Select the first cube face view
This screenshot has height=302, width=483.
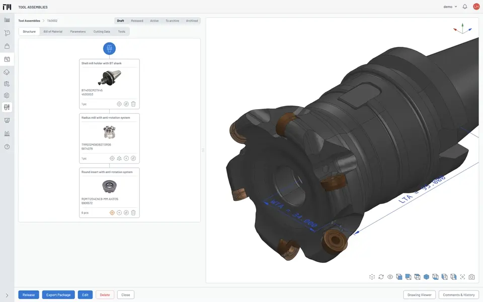399,277
